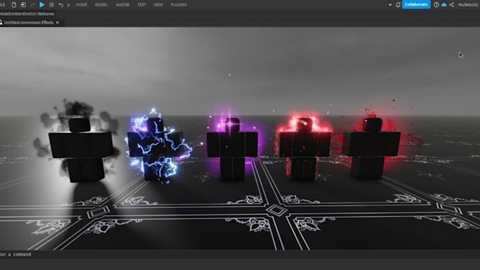Viewport: 480px width, 270px height.
Task: Select the purple glow effect dummy
Action: pos(232,149)
